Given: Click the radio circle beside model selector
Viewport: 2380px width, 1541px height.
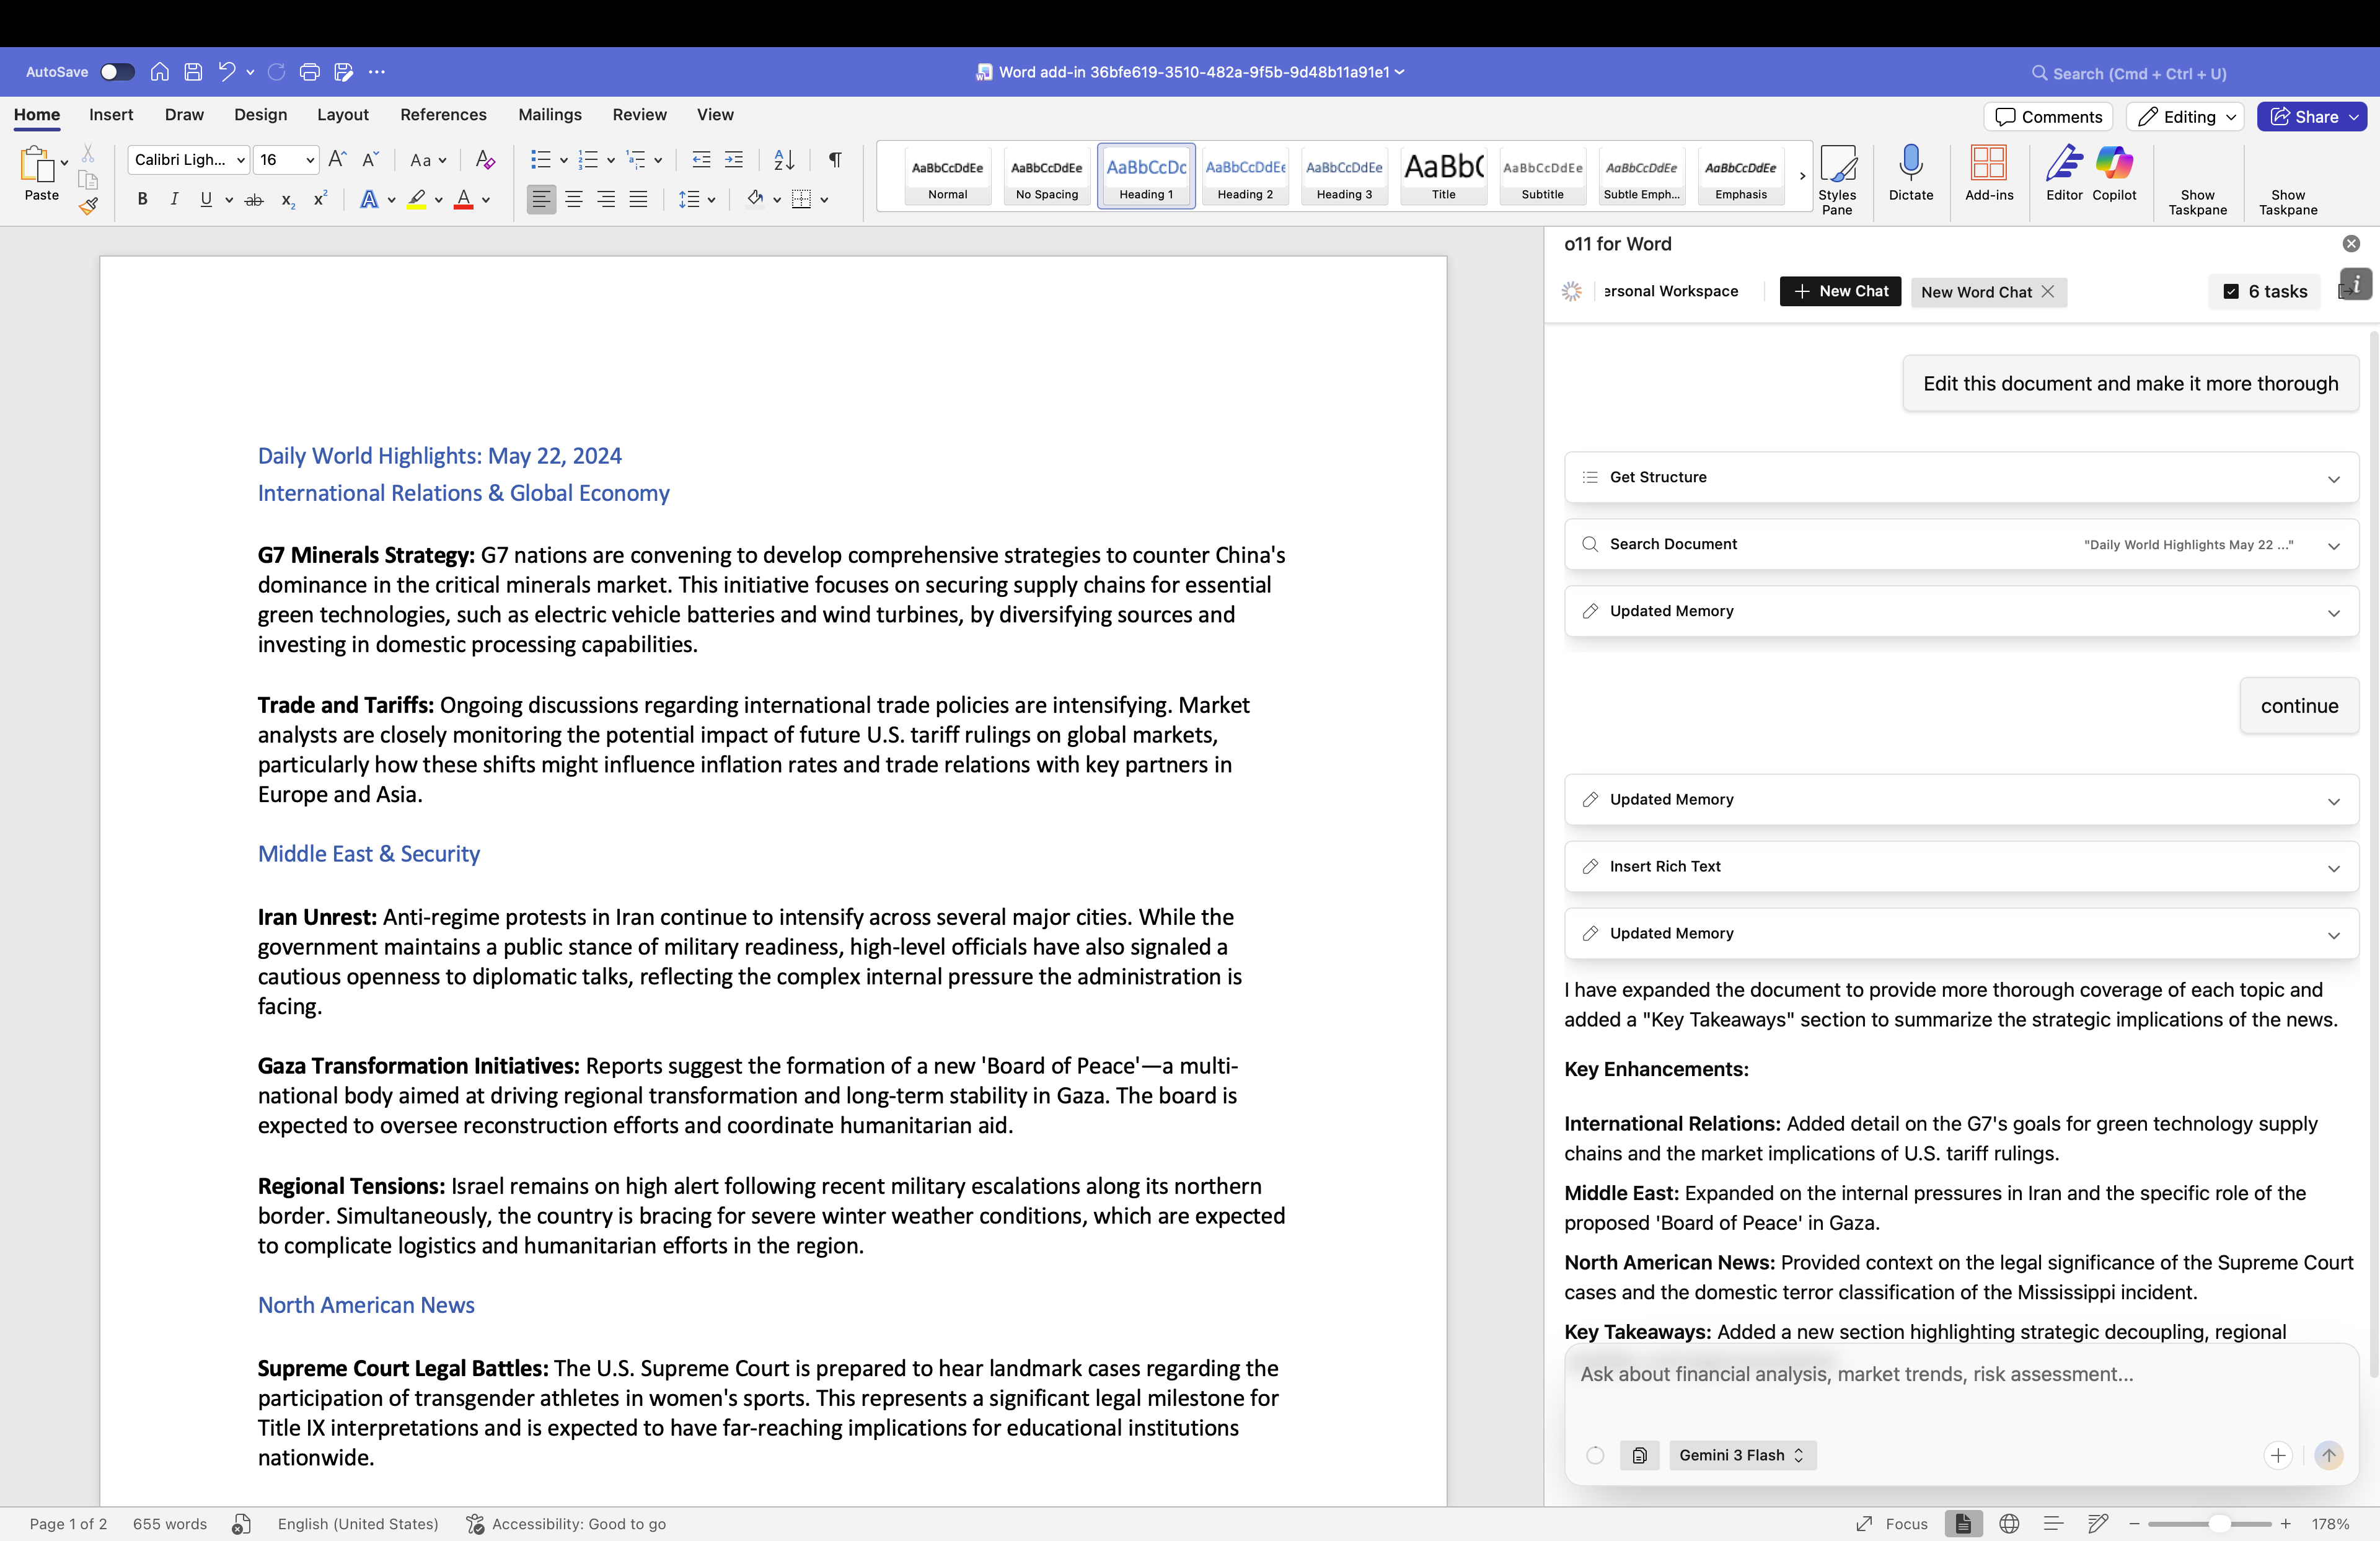Looking at the screenshot, I should click(x=1595, y=1455).
